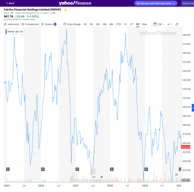The image size is (194, 192).
Task: Toggle the yellow watchlist star
Action: (66, 10)
